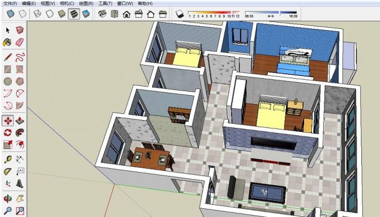The image size is (380, 217).
Task: Toggle shadows on or off
Action: point(179,14)
